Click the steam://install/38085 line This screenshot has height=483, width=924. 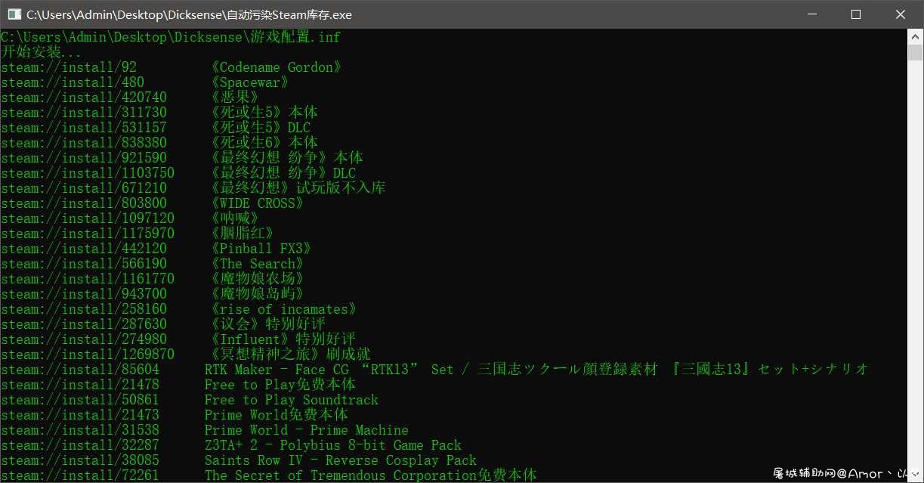pyautogui.click(x=80, y=460)
